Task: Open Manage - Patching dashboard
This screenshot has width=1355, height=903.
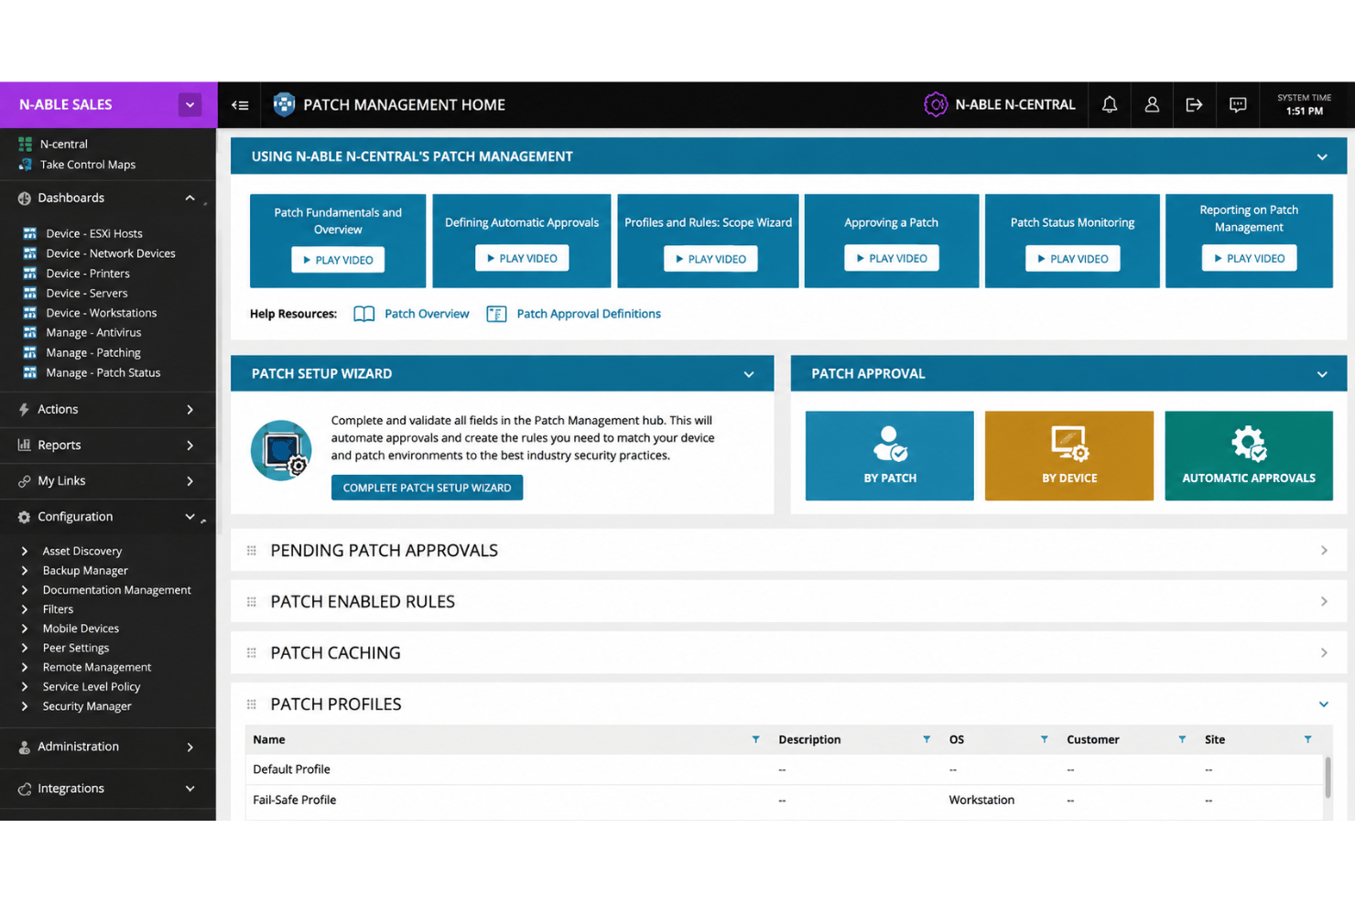Action: point(92,352)
